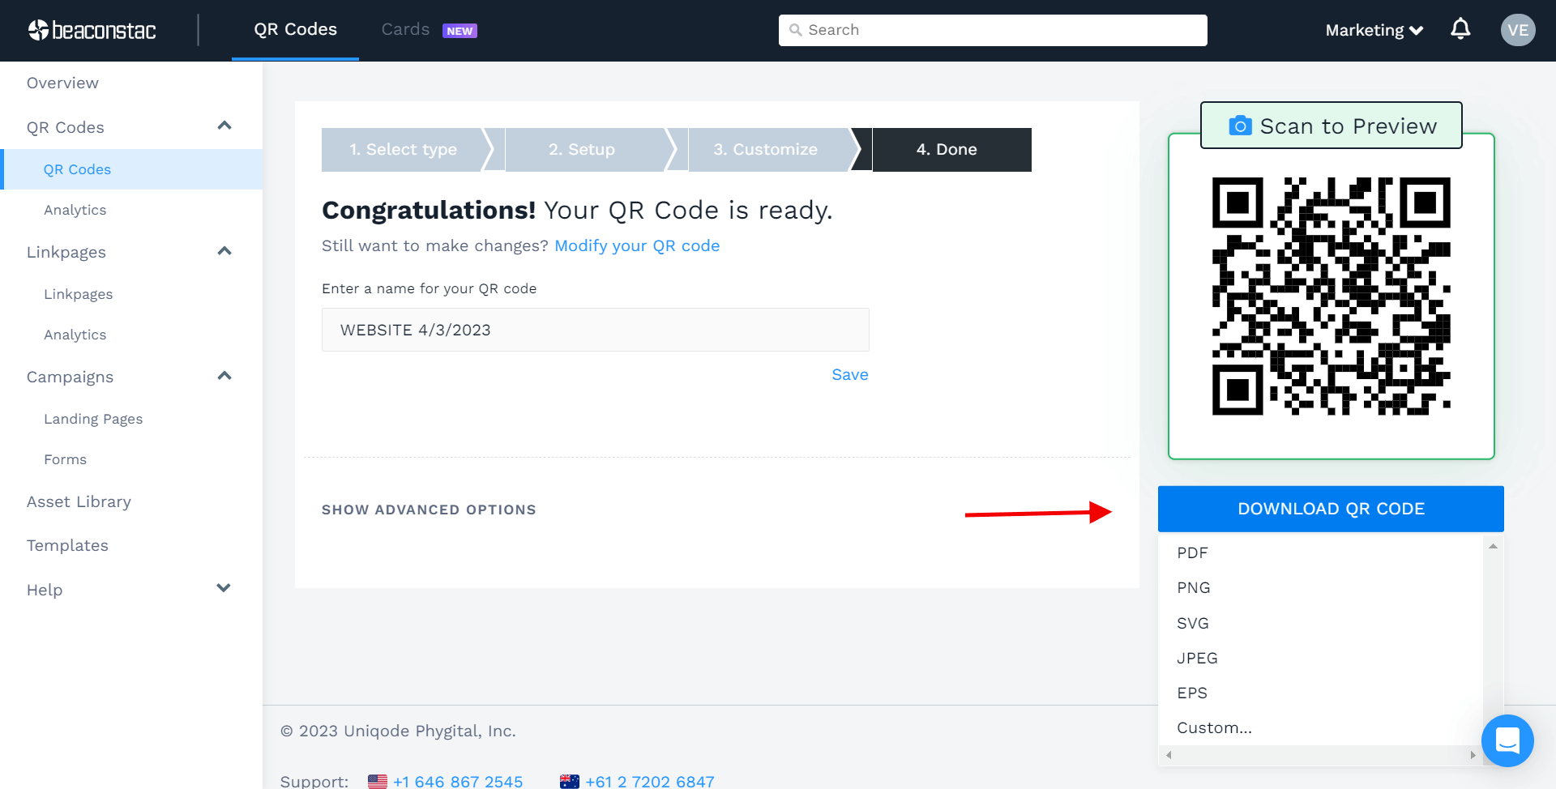Switch to the Cards tab

click(x=405, y=29)
